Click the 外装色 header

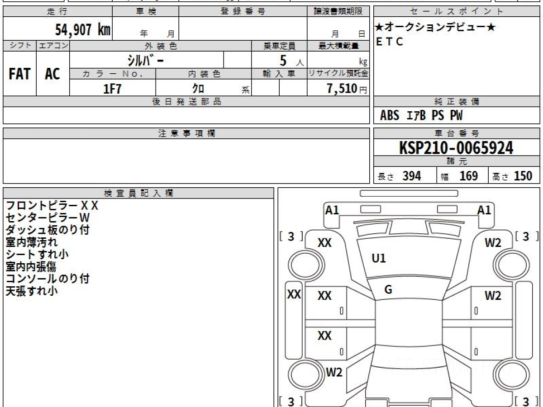160,46
